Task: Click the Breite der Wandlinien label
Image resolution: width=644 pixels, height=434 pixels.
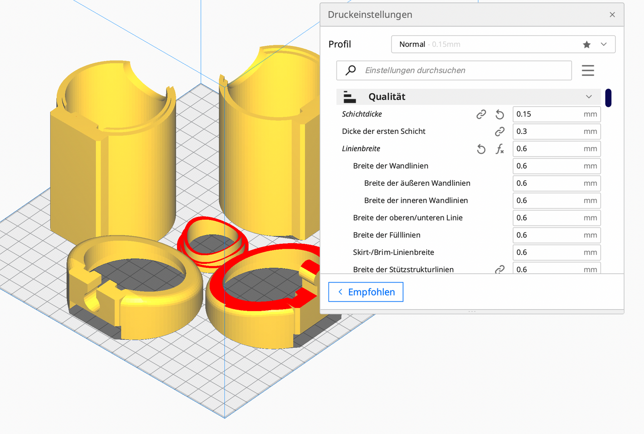Action: [x=391, y=166]
